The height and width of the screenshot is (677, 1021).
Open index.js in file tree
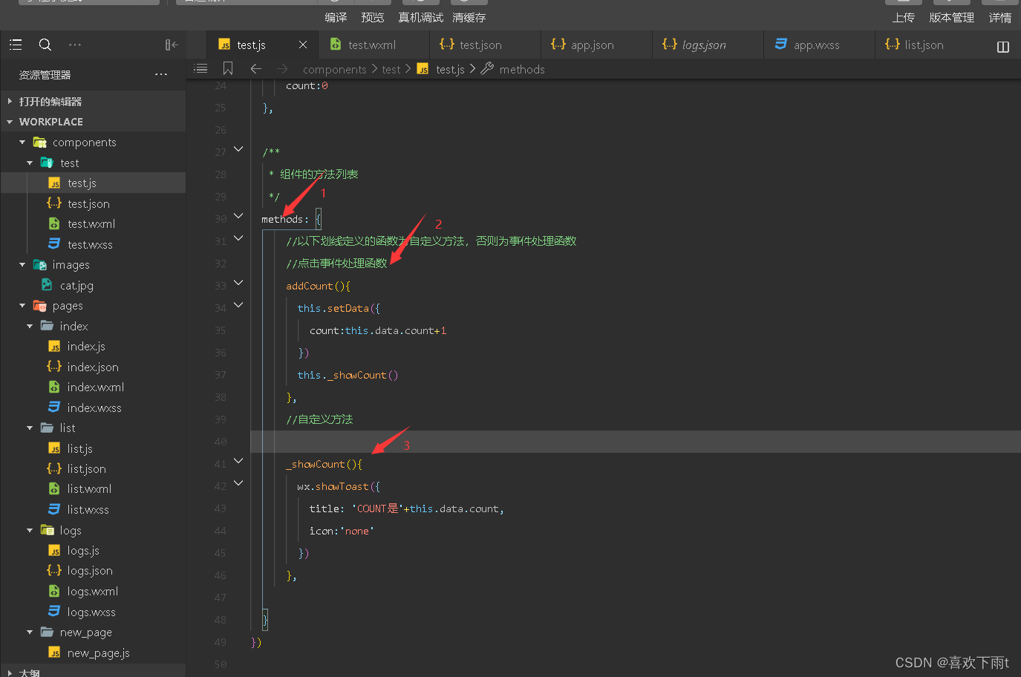coord(93,346)
